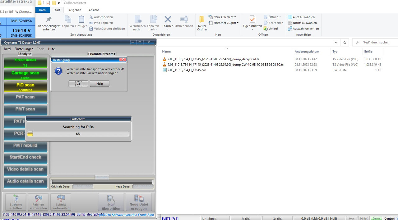The height and width of the screenshot is (220, 398).
Task: Close the Bestätigung dialog
Action: point(123,60)
